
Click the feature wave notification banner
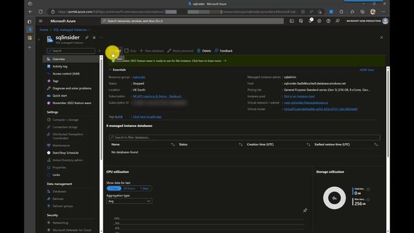246,61
